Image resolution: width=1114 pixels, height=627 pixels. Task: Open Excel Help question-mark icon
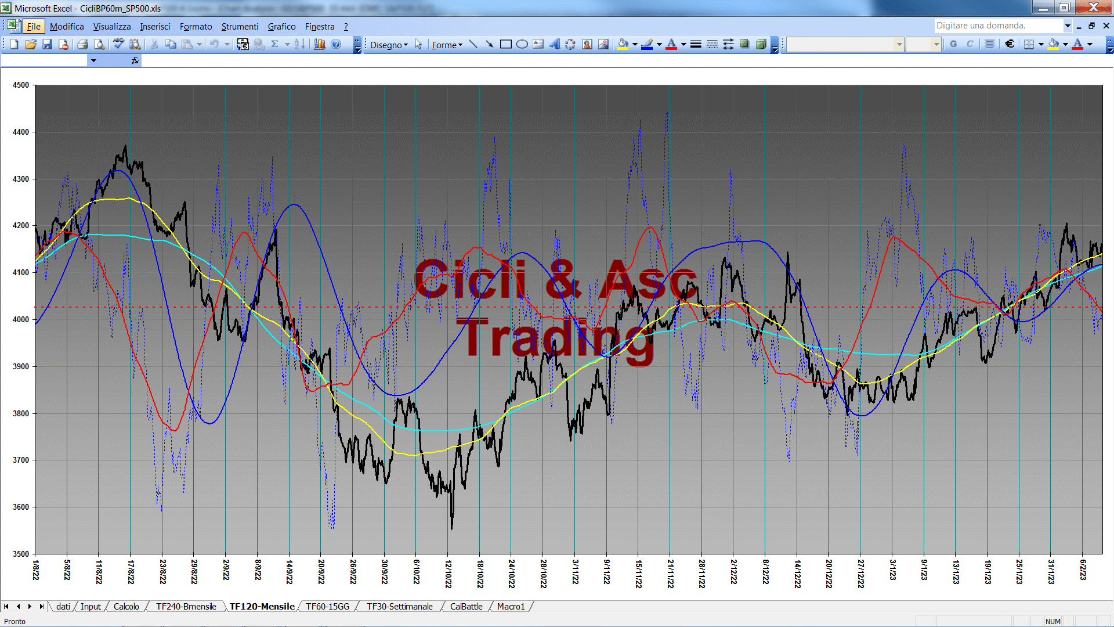pyautogui.click(x=336, y=44)
